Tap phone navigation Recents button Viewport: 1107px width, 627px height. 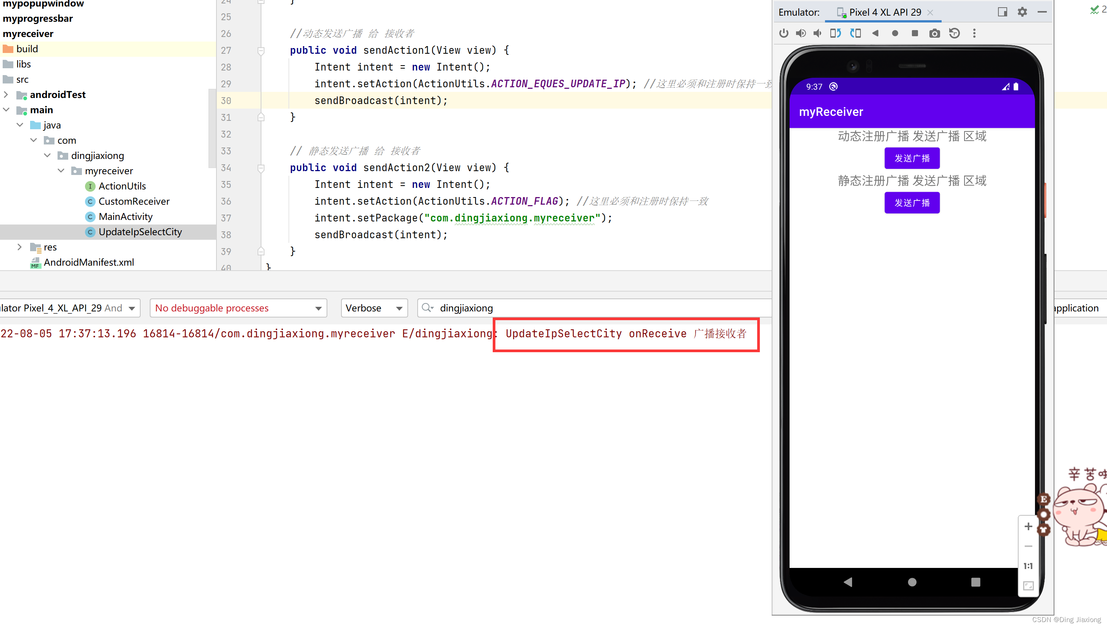pyautogui.click(x=976, y=582)
